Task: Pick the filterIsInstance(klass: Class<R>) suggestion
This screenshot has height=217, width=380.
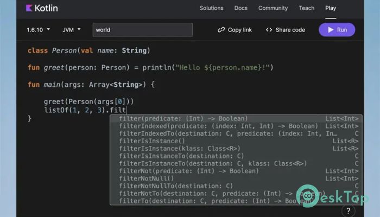Action: pyautogui.click(x=236, y=149)
